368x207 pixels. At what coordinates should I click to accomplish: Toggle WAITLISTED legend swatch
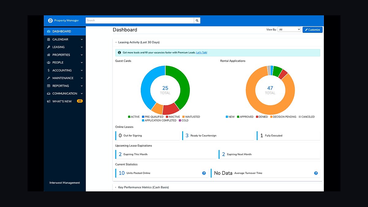[183, 117]
